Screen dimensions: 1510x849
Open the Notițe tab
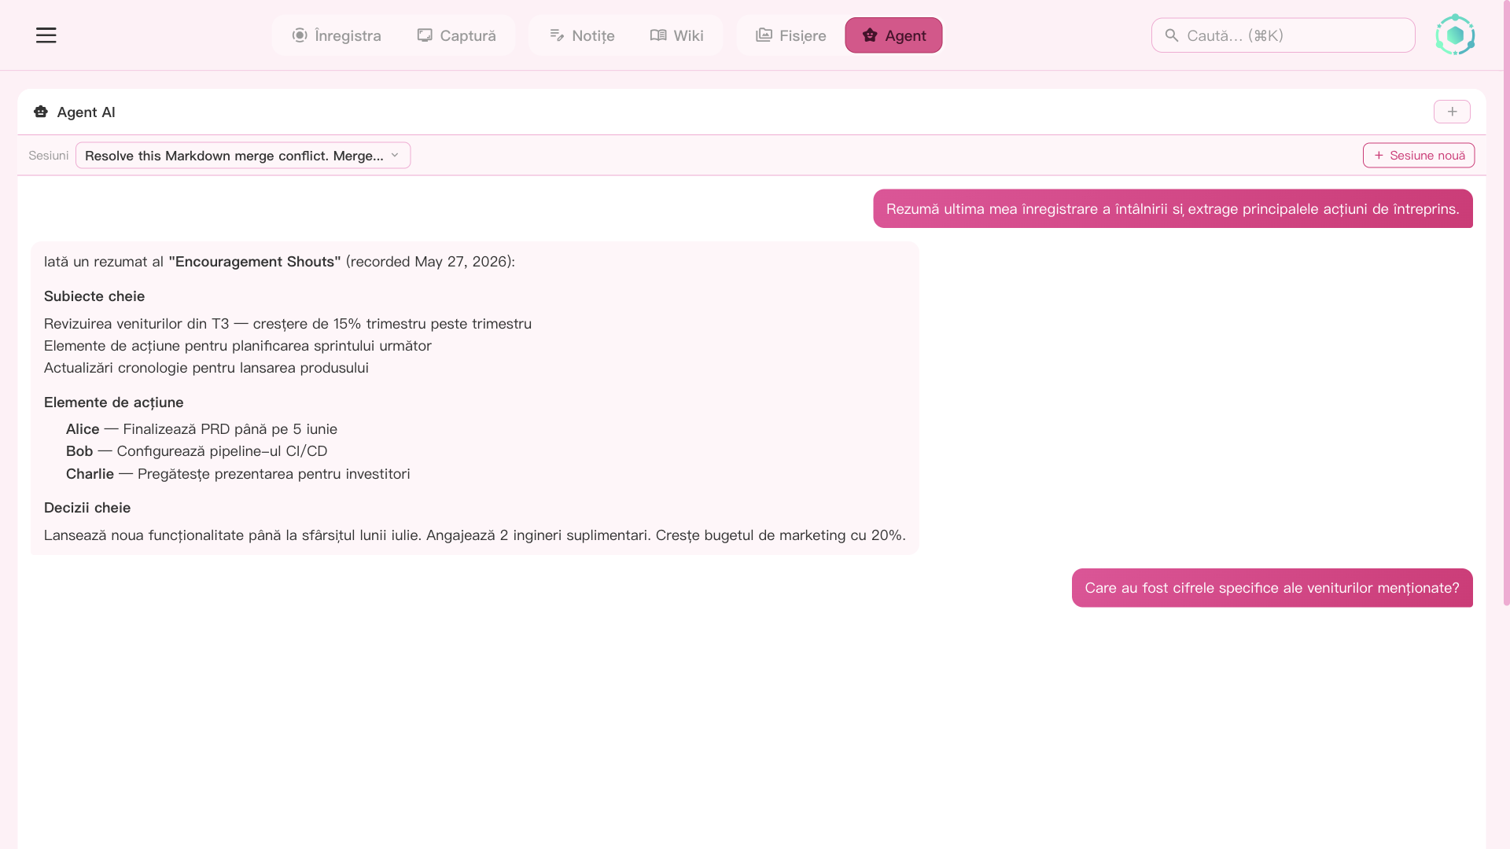pos(582,35)
